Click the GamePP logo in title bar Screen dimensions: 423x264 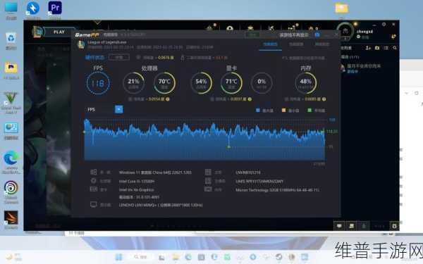(x=87, y=34)
